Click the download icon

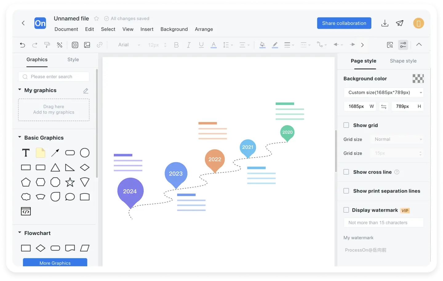[x=385, y=23]
